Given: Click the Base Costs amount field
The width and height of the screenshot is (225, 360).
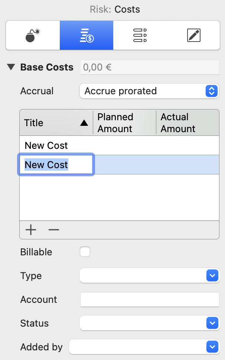Looking at the screenshot, I should (x=149, y=67).
